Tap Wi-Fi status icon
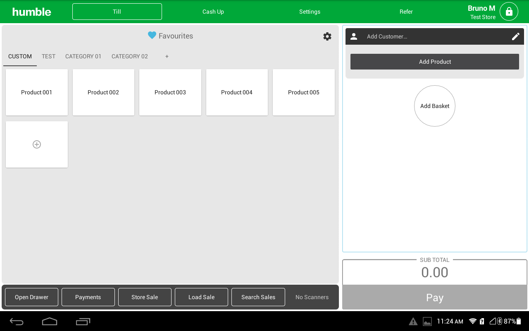 click(x=473, y=321)
